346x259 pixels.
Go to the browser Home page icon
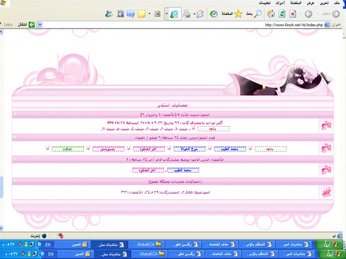point(271,14)
